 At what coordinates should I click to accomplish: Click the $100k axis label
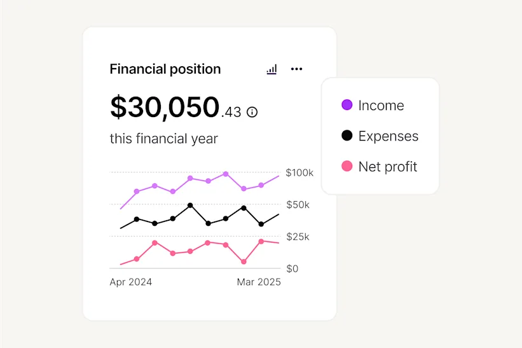299,173
